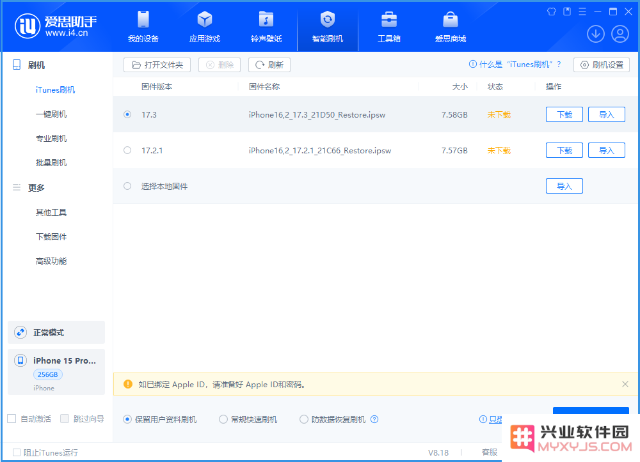Click the 固件名称 column header
The height and width of the screenshot is (462, 640).
click(264, 87)
